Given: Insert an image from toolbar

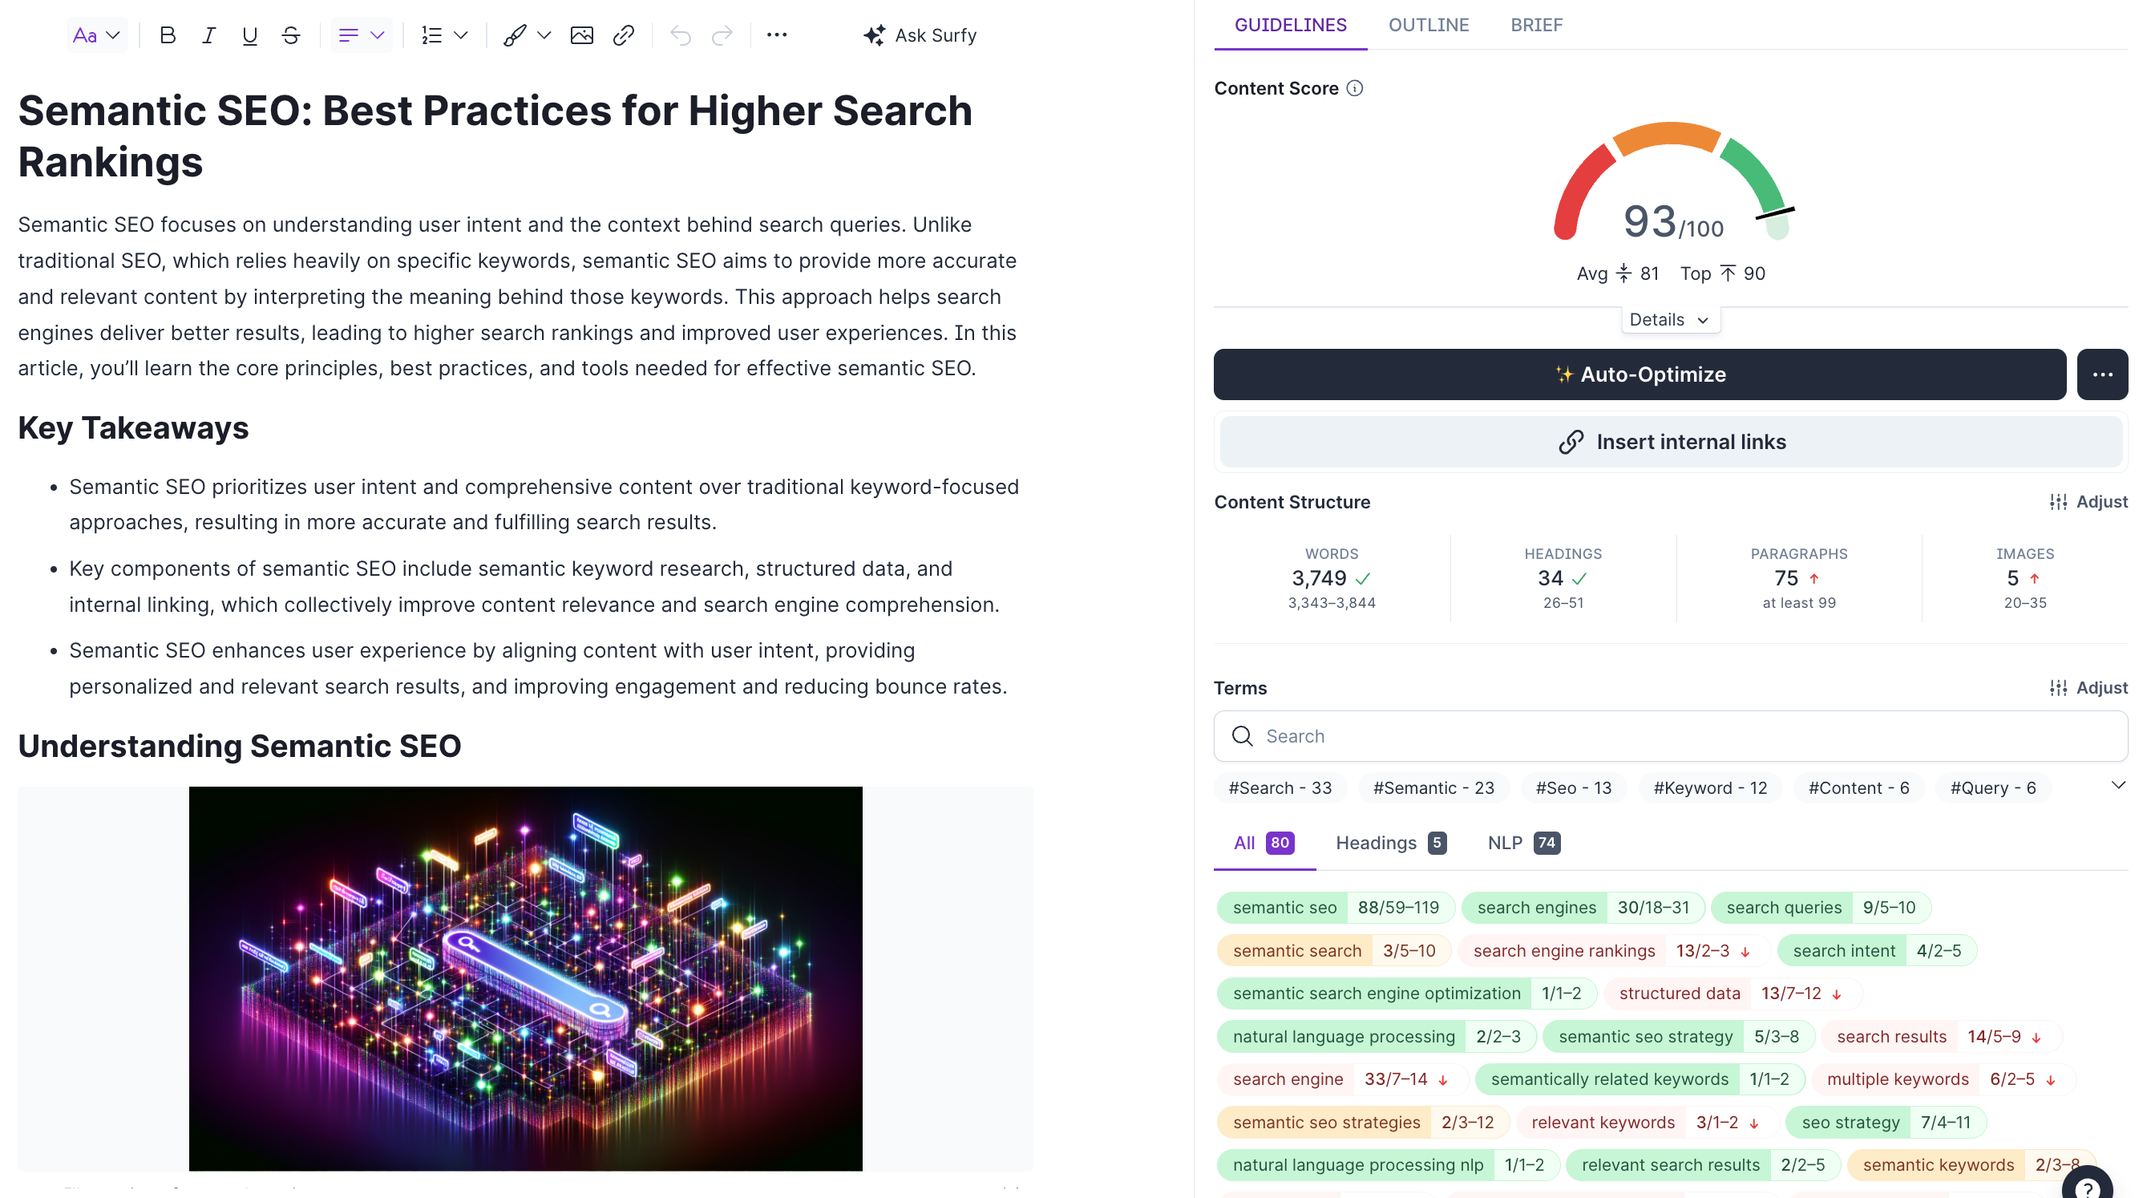Looking at the screenshot, I should 582,35.
